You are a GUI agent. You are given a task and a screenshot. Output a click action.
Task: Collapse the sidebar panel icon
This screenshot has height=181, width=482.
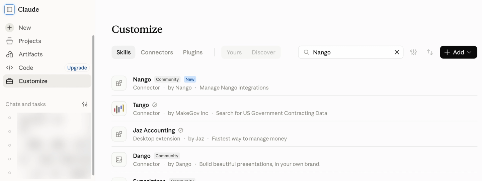click(x=9, y=9)
